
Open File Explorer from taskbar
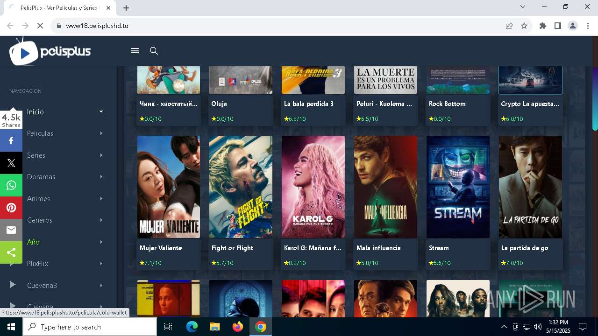[214, 327]
